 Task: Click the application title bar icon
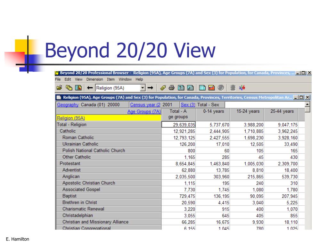click(57, 73)
